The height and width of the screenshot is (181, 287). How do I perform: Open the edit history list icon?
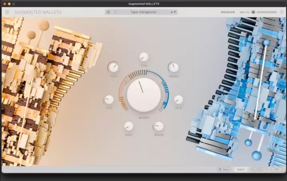coord(259,169)
